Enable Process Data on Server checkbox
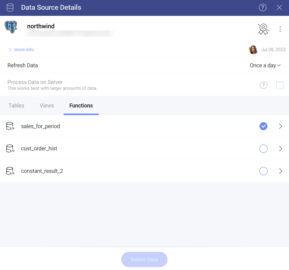 coord(280,85)
